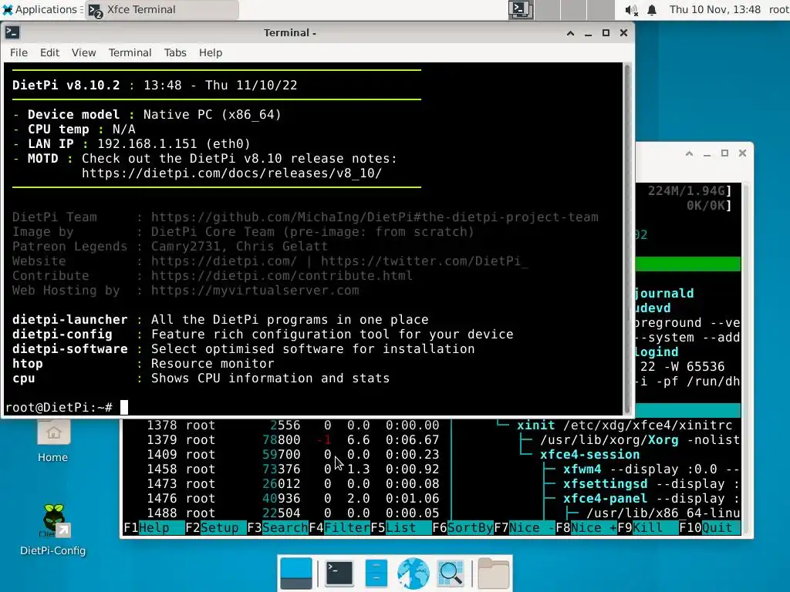Click the xfce4-panel process in the htop tree
This screenshot has width=790, height=592.
(605, 499)
